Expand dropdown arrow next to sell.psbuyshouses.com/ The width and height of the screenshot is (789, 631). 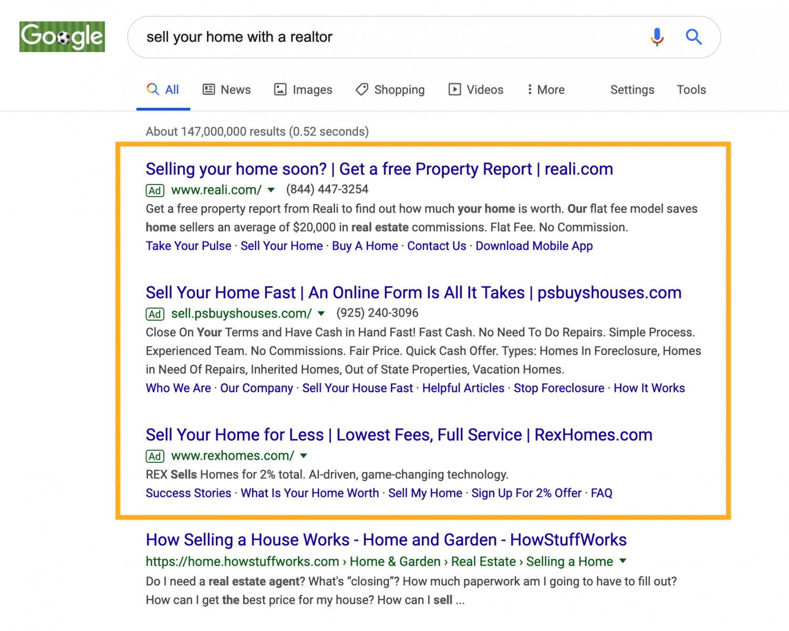pos(321,314)
